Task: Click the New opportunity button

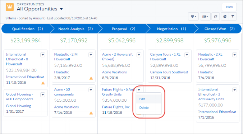Action: coord(229,7)
